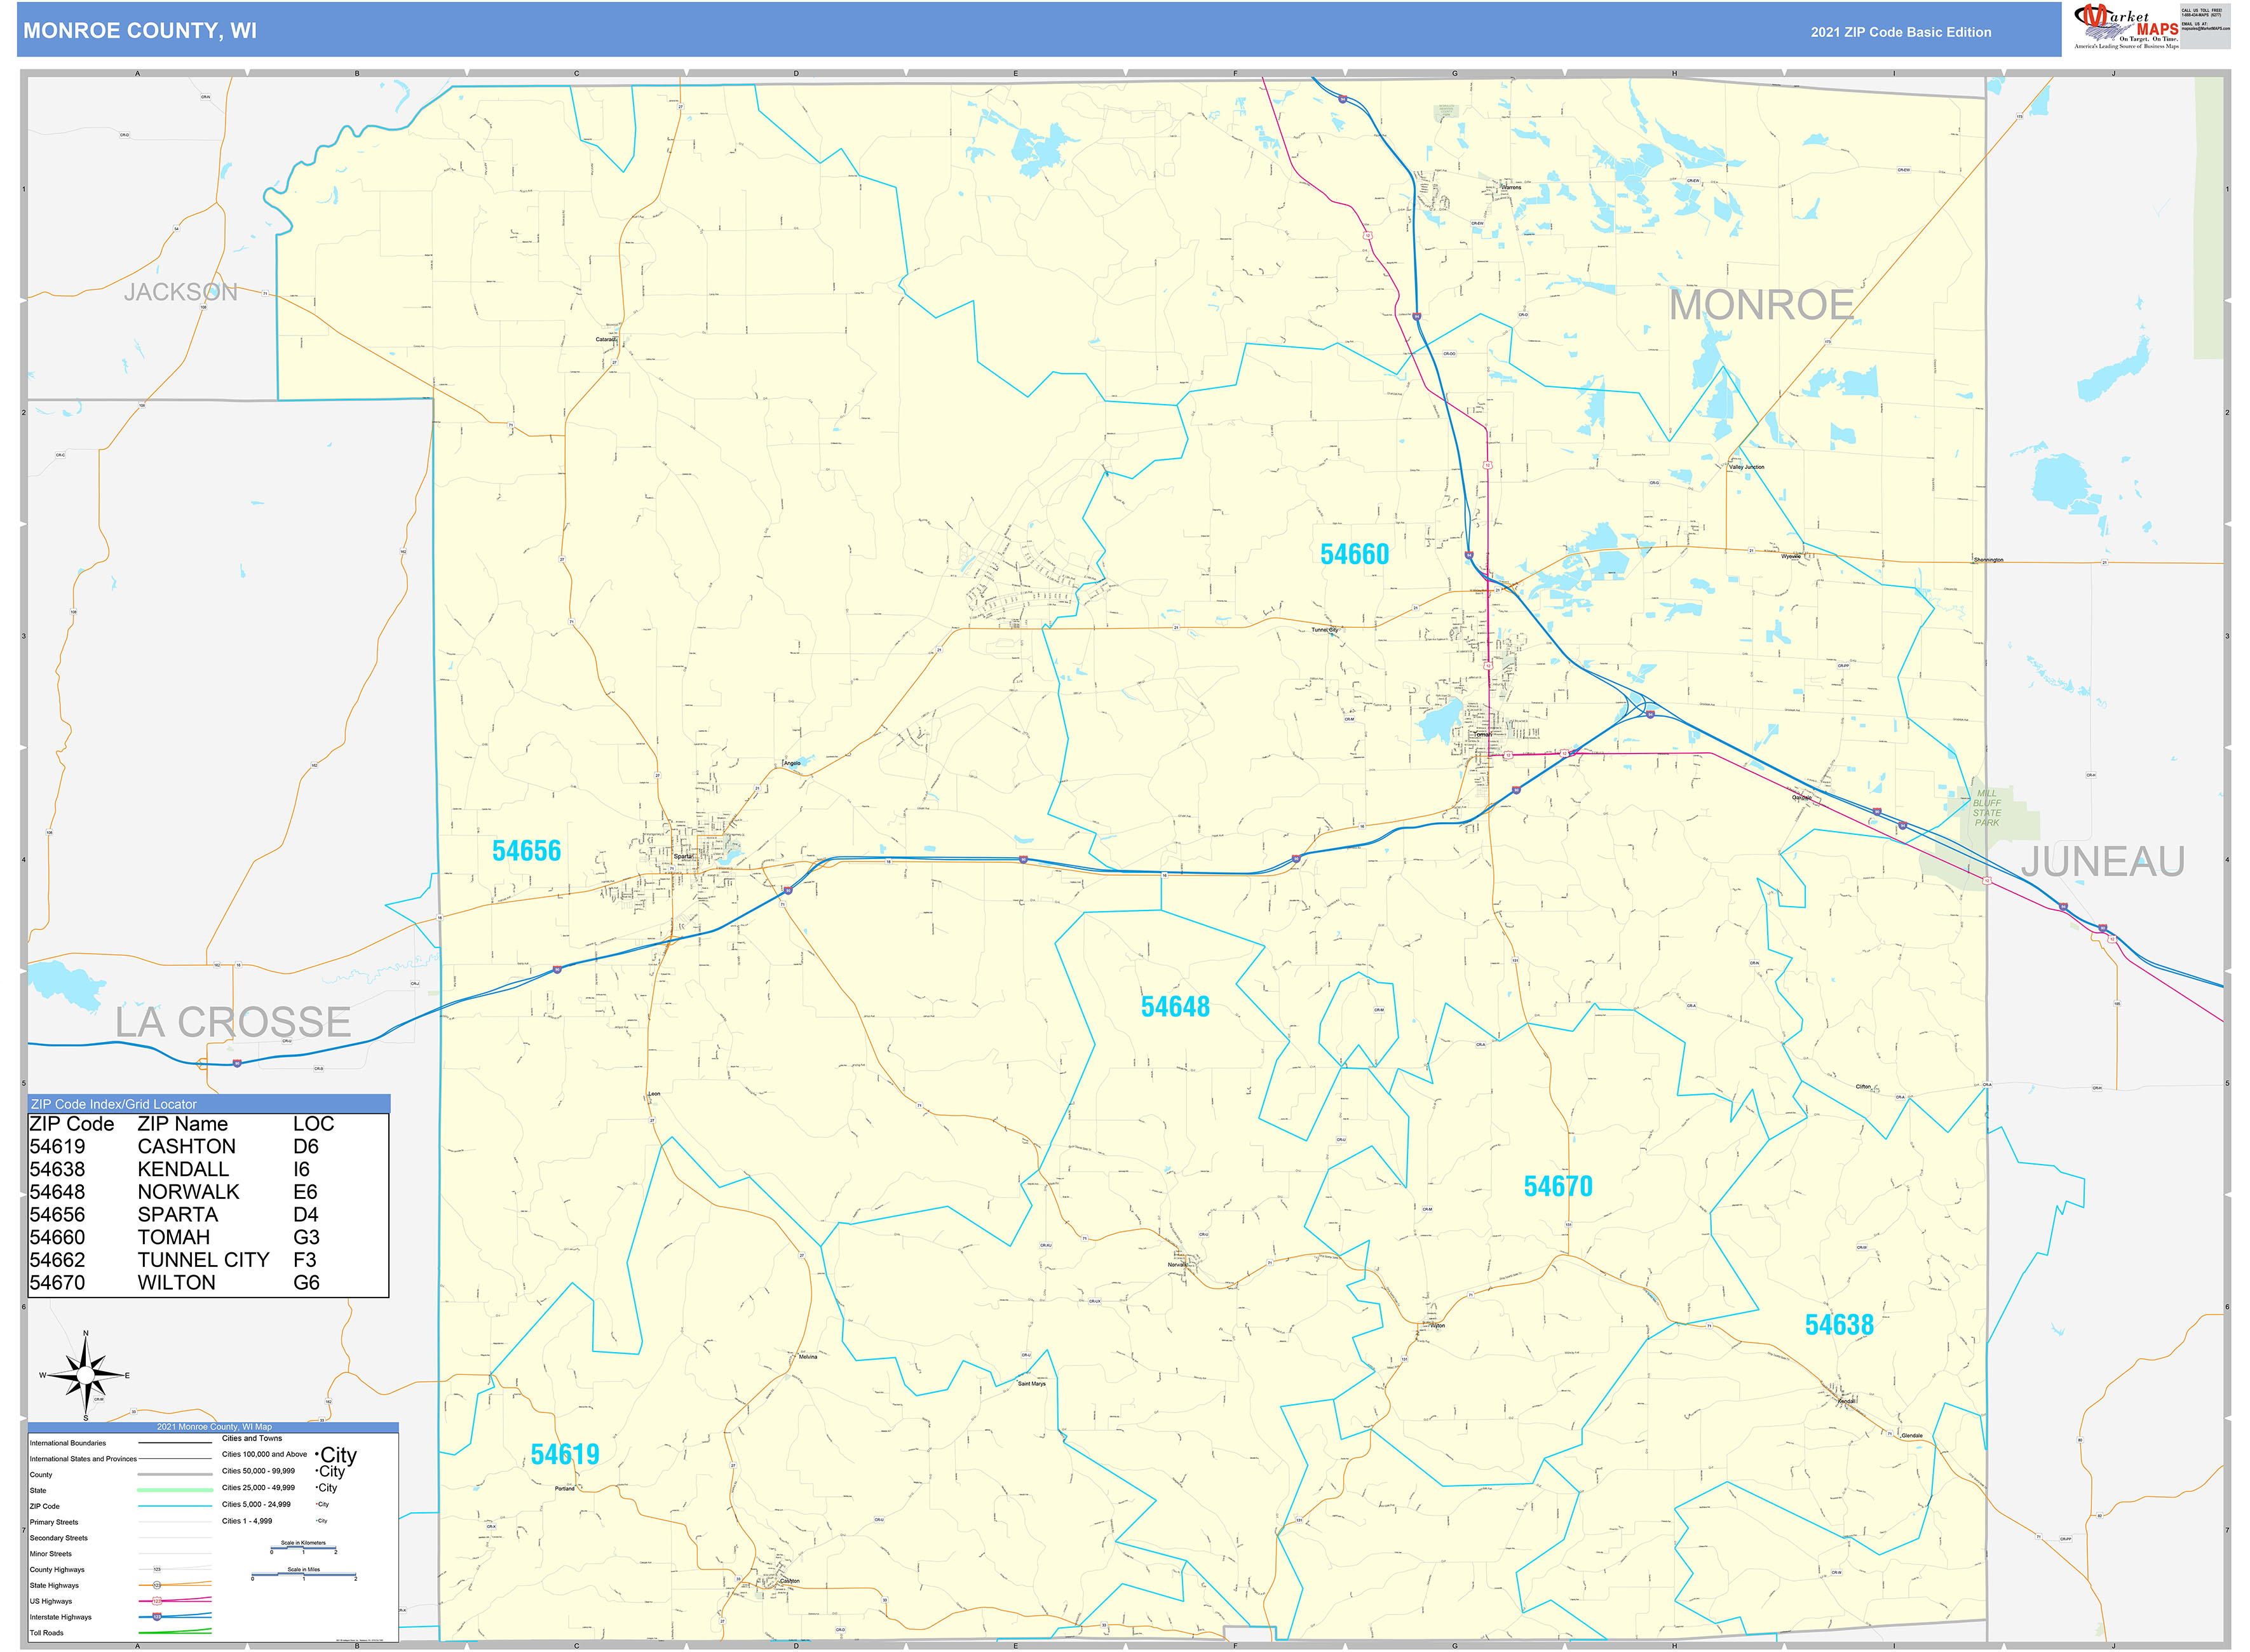Select the MONROE COUNTY, WI title banner
Image resolution: width=2250 pixels, height=1652 pixels.
(x=140, y=31)
